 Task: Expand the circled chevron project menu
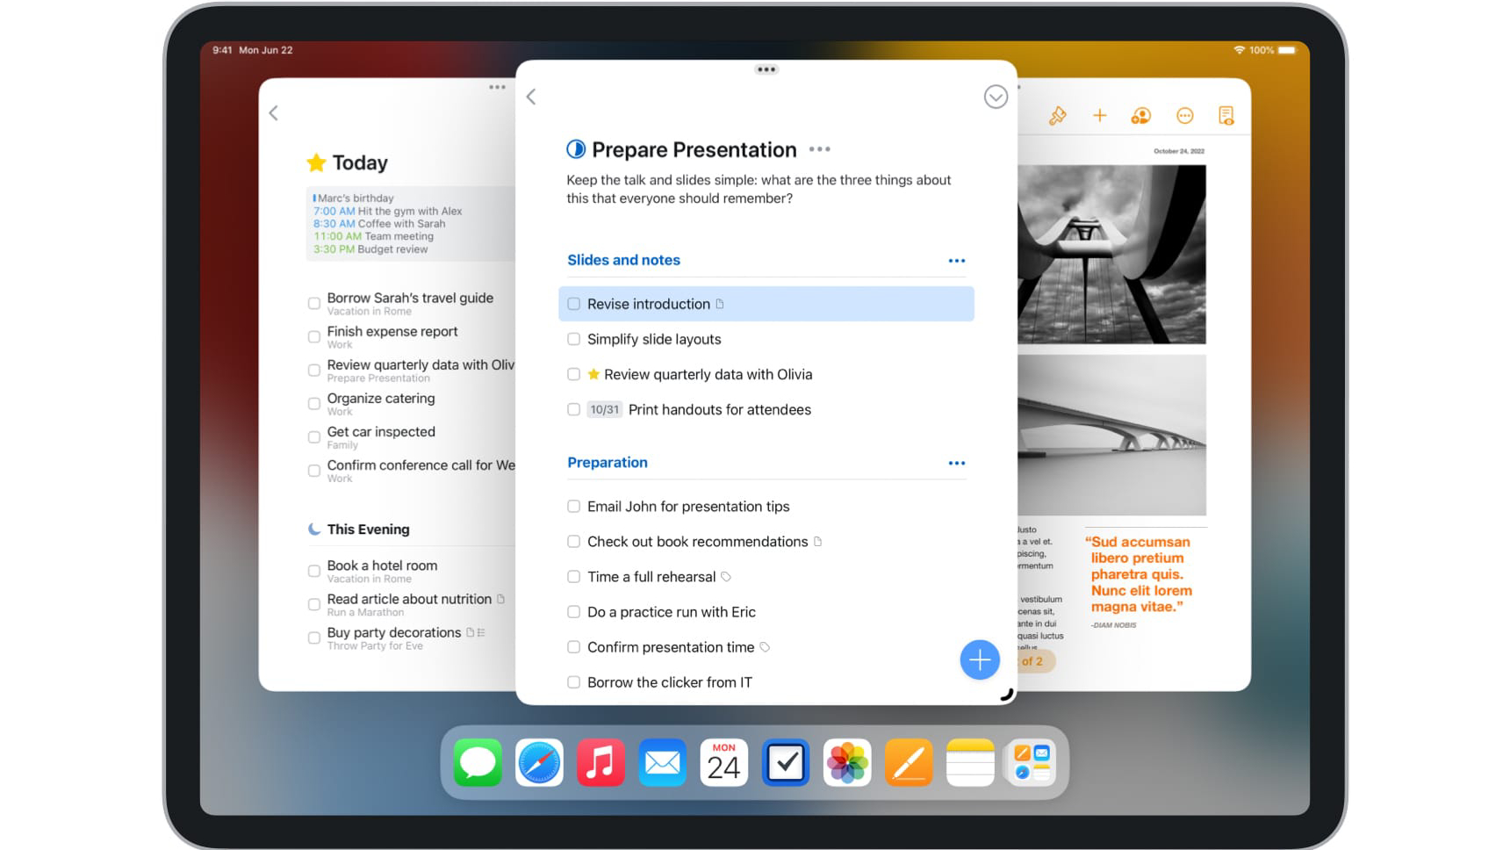point(995,97)
